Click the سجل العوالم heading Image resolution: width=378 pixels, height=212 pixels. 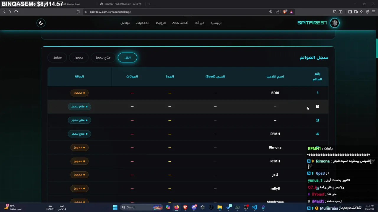[314, 57]
